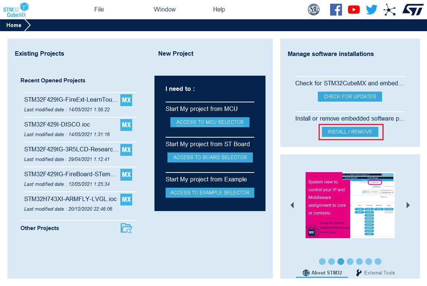427x286 pixels.
Task: Show previous carousel slide arrow
Action: 292,205
